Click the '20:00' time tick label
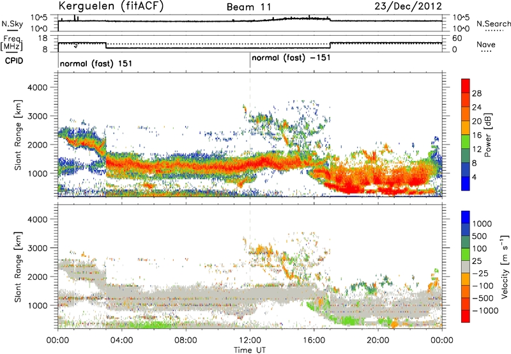The image size is (511, 354). pyautogui.click(x=378, y=341)
